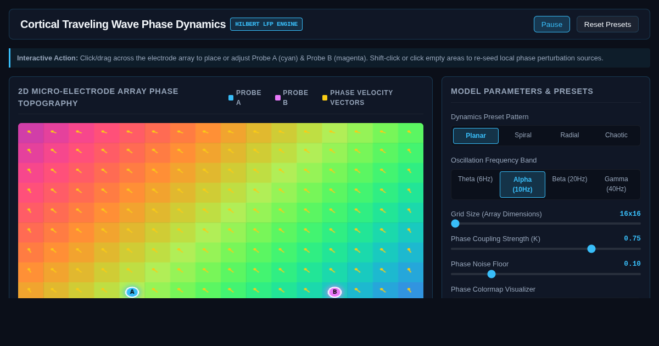Click the Interactive Action instruction text
The height and width of the screenshot is (346, 659).
pos(310,58)
